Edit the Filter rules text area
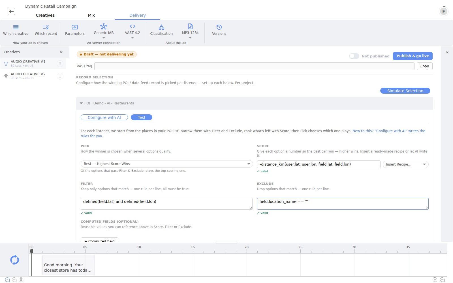Screen dimensions: 453x283 (x=166, y=204)
